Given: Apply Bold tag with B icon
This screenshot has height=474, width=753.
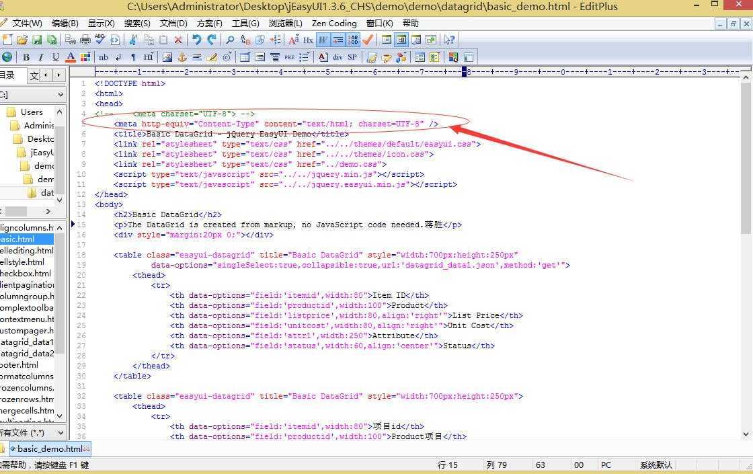Looking at the screenshot, I should [x=26, y=57].
